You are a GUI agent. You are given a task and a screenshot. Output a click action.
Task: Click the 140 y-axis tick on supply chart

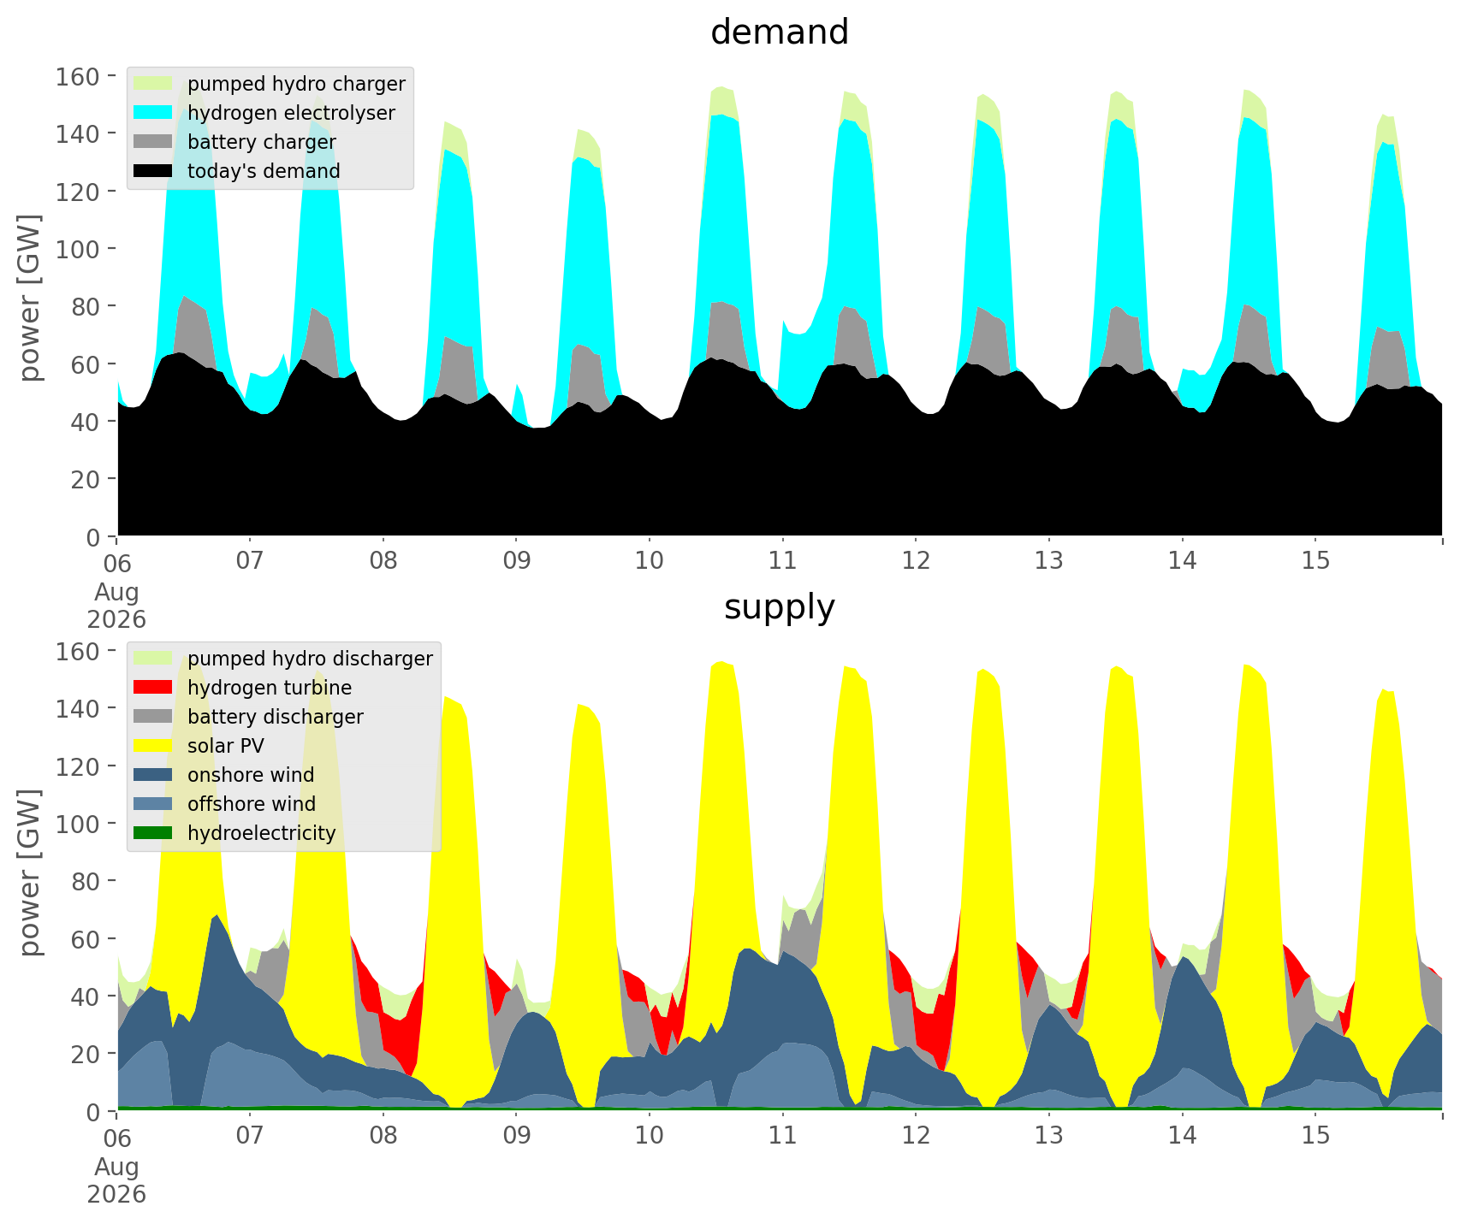tap(79, 708)
